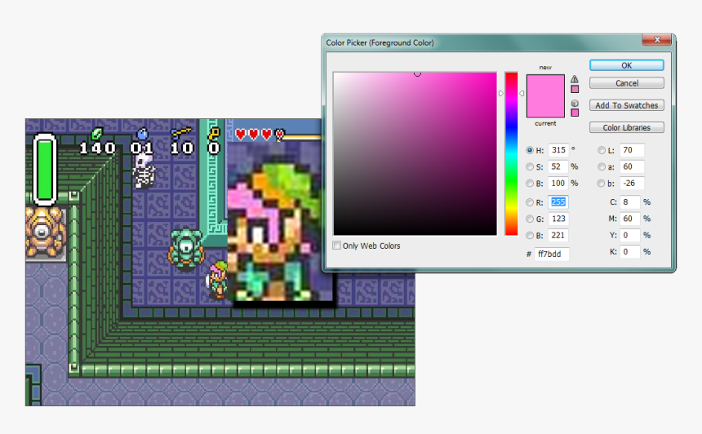
Task: Click the teal one-eyed enemy sprite
Action: [x=186, y=249]
